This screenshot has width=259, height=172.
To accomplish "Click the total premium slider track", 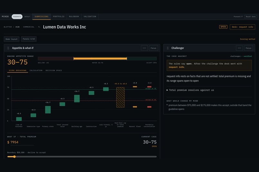I will (82, 157).
